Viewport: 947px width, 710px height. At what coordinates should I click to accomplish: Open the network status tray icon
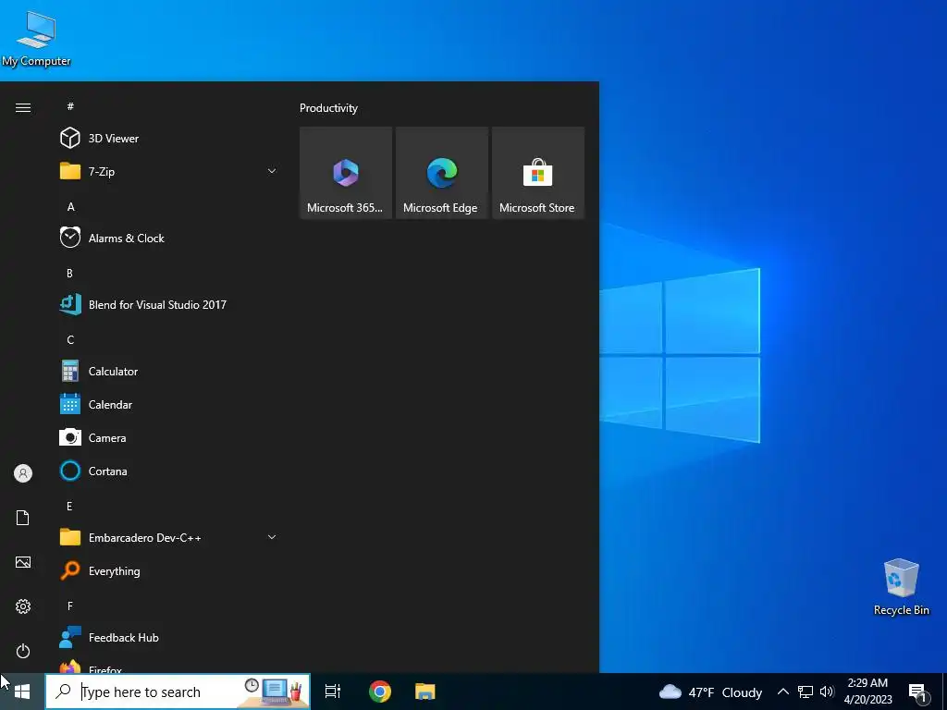click(806, 692)
